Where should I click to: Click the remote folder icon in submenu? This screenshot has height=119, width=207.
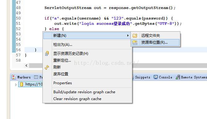[135, 36]
